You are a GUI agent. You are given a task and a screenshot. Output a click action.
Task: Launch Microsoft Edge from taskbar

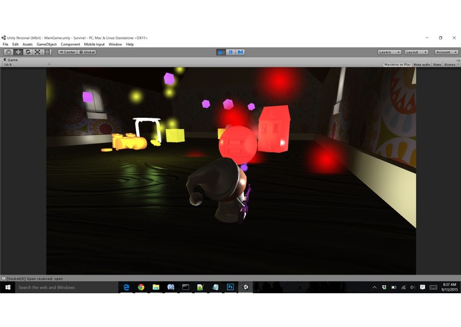[127, 287]
